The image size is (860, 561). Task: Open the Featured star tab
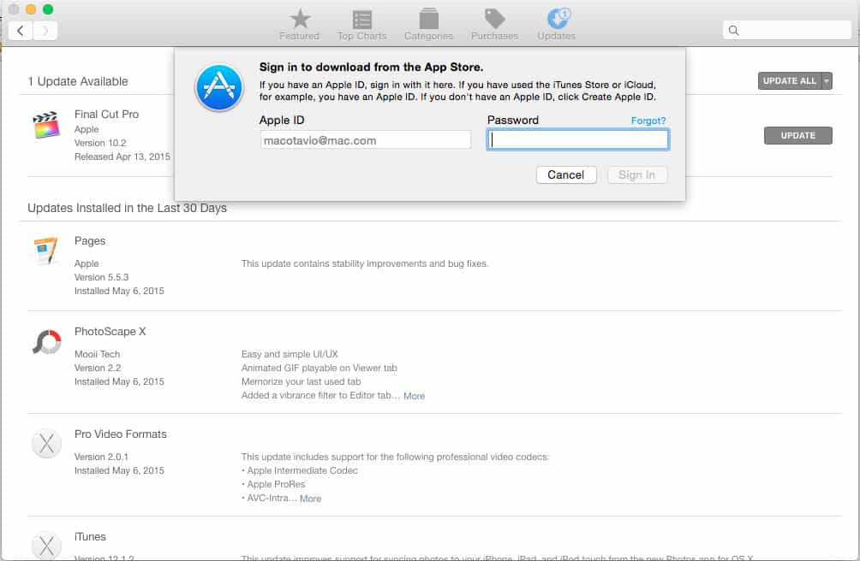[300, 25]
